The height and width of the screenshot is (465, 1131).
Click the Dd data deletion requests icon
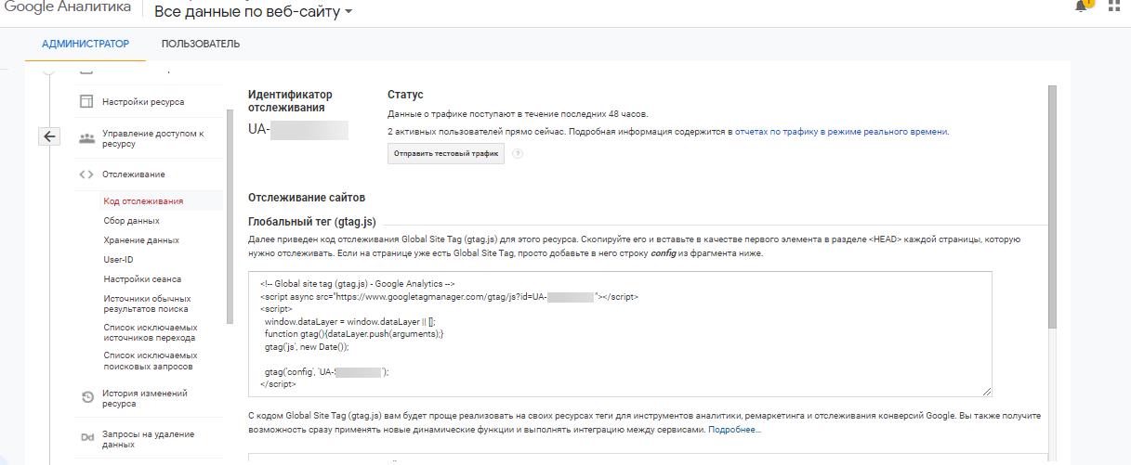(x=86, y=438)
